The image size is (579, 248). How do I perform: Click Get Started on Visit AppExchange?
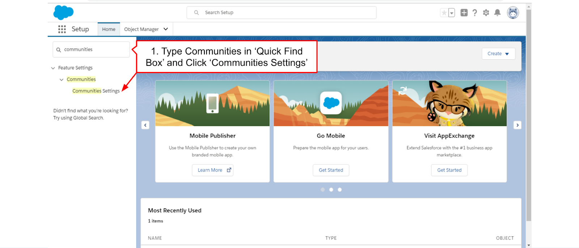pyautogui.click(x=449, y=170)
